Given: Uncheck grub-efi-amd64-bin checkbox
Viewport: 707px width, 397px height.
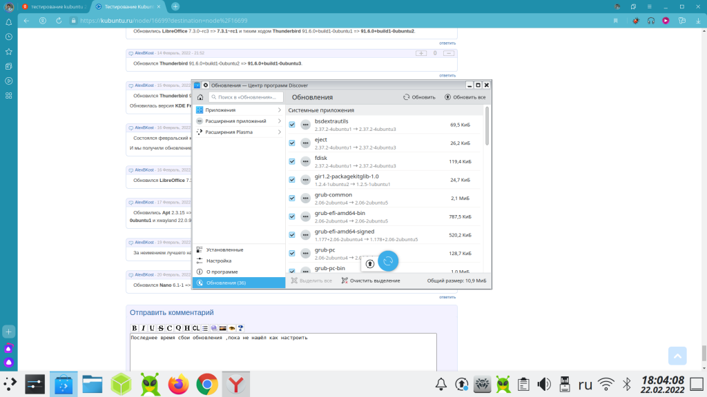Looking at the screenshot, I should 292,216.
